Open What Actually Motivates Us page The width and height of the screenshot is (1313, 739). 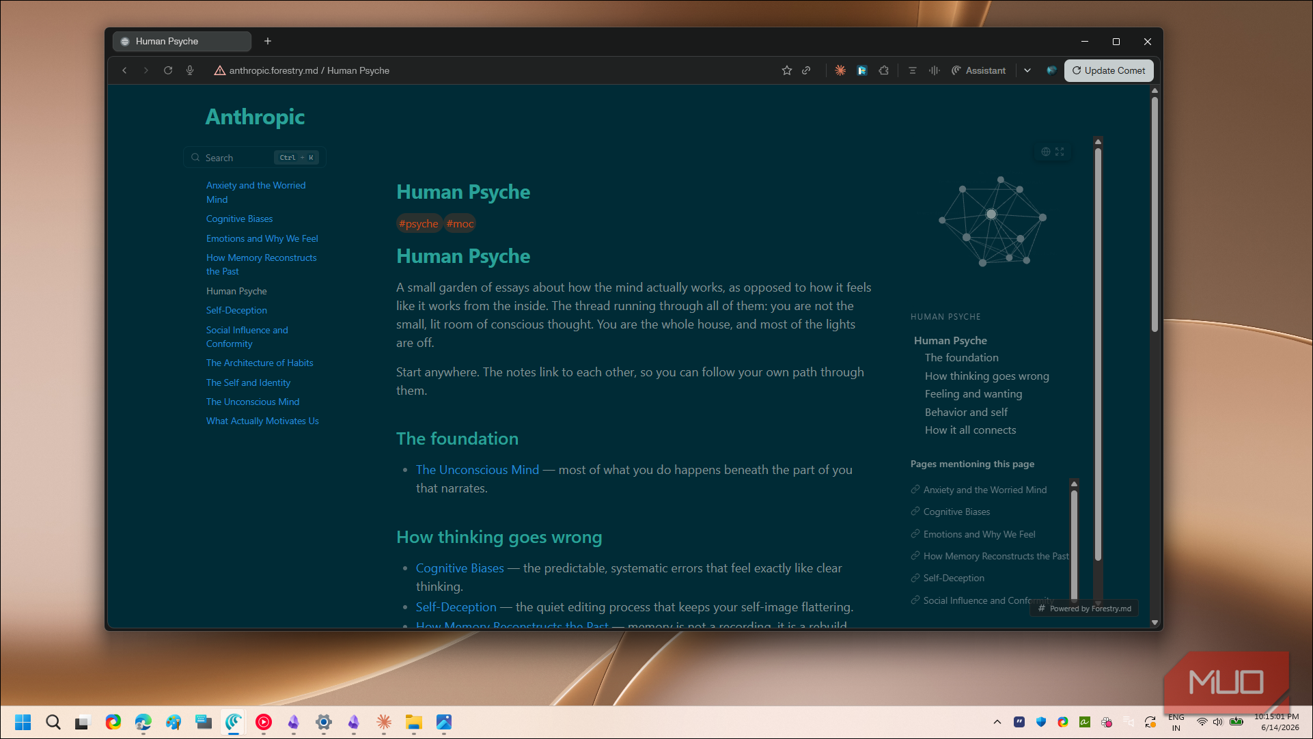pyautogui.click(x=262, y=421)
